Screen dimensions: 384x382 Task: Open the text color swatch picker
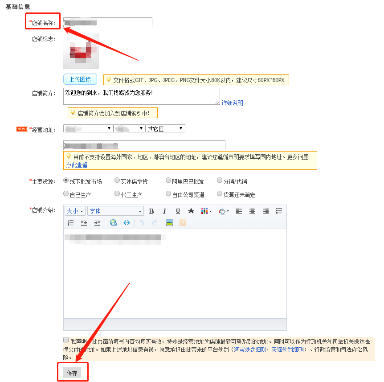204,211
